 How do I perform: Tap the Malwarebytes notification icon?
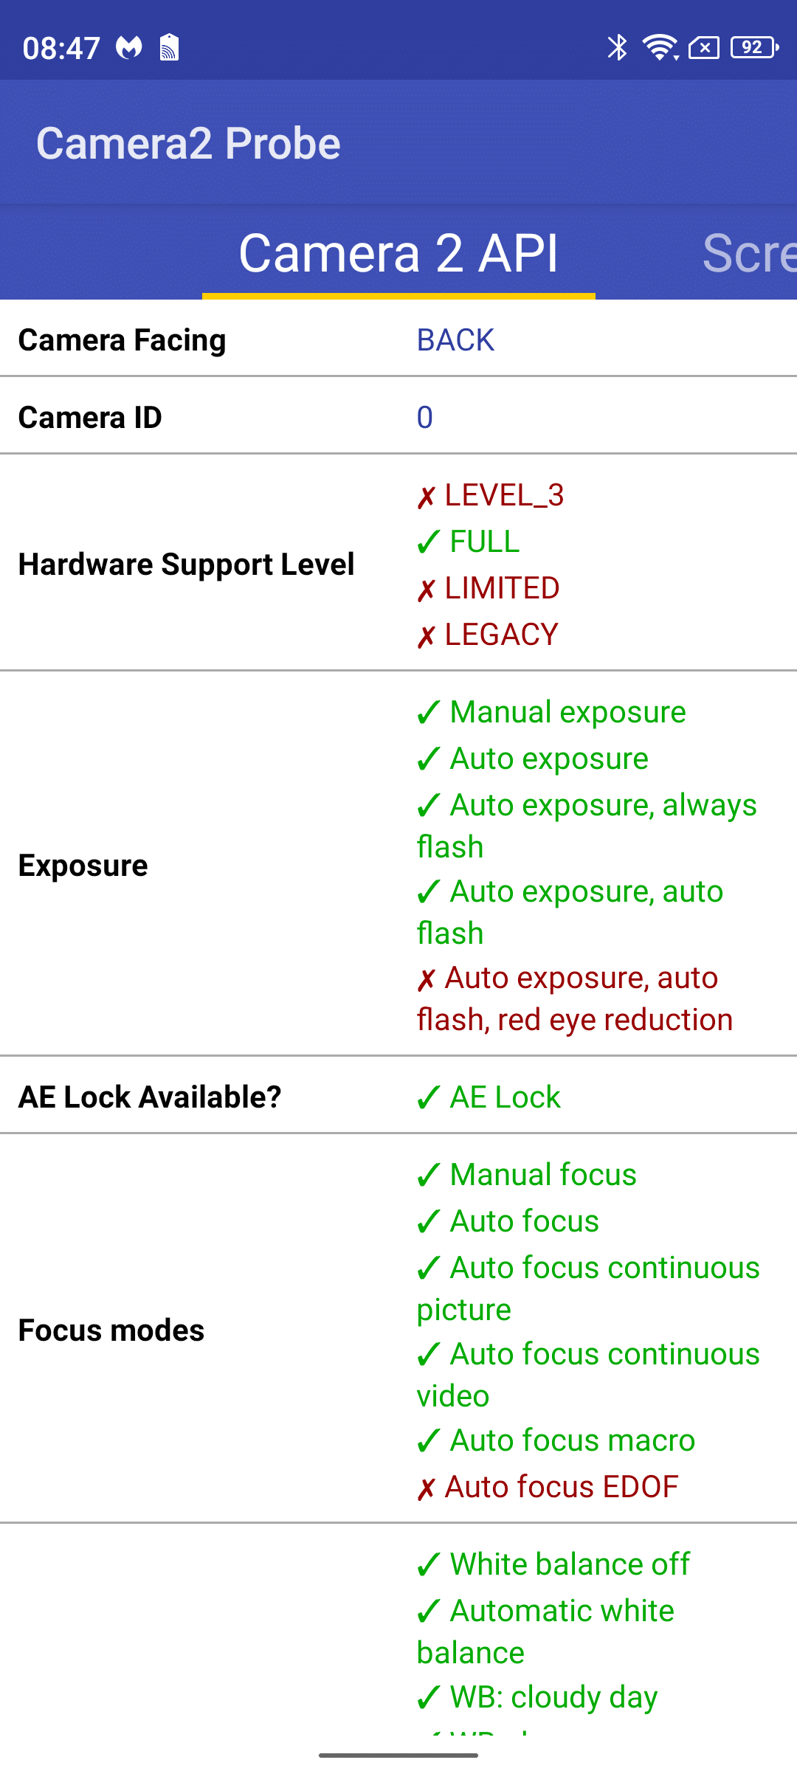pyautogui.click(x=129, y=48)
